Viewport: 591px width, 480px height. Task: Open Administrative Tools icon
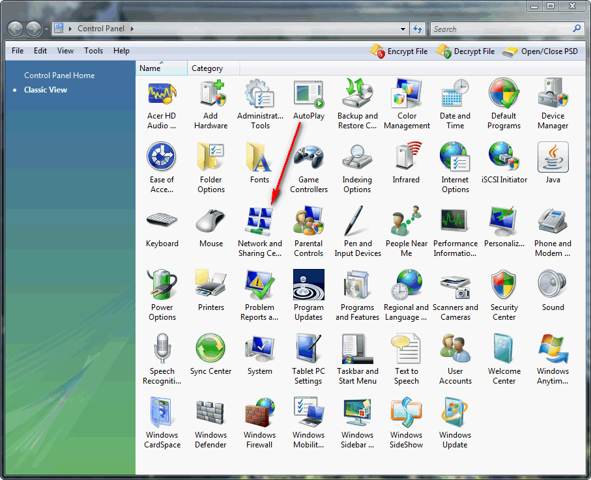click(x=260, y=93)
